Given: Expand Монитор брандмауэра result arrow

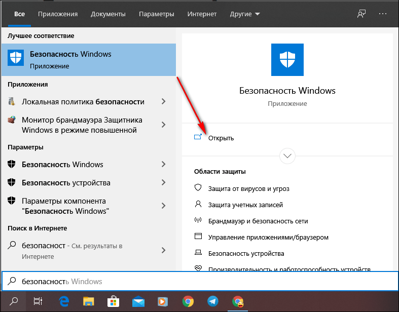Looking at the screenshot, I should point(164,125).
